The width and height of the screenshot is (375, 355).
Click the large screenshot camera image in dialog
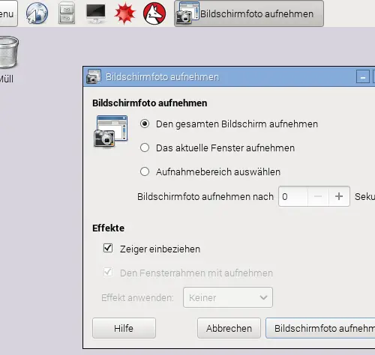click(x=111, y=131)
